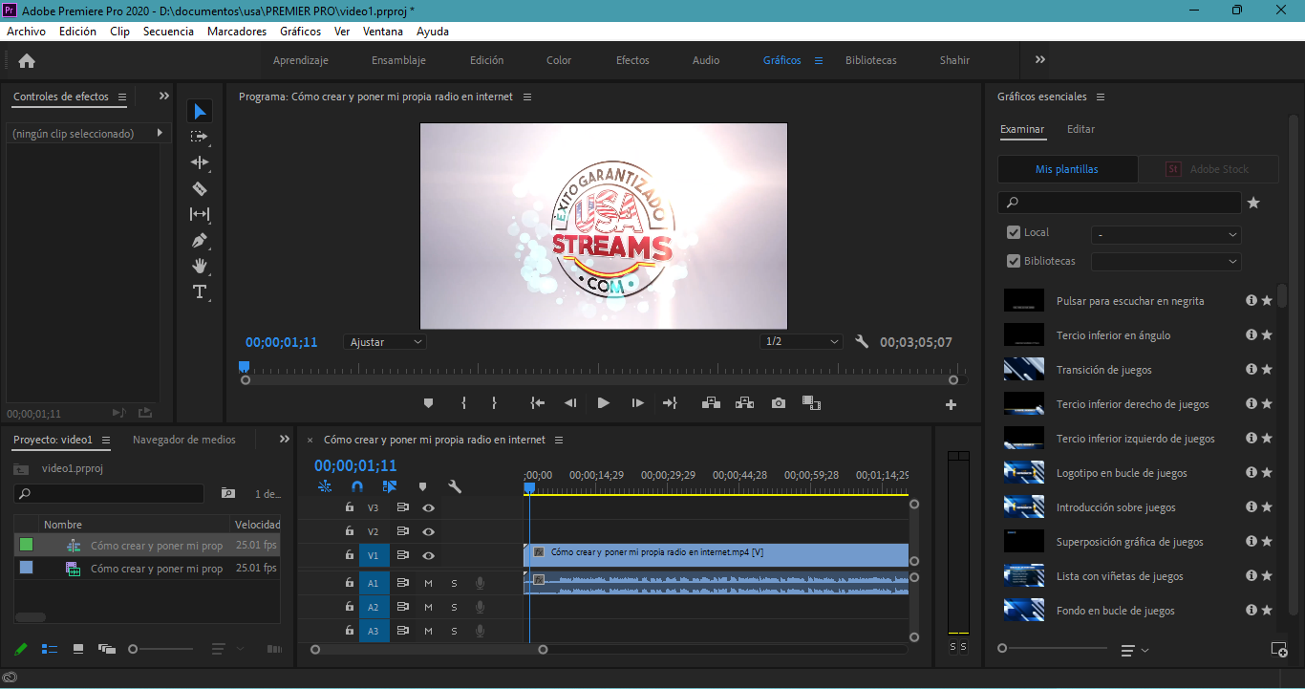Switch project panel to icon view
This screenshot has width=1305, height=689.
[78, 649]
